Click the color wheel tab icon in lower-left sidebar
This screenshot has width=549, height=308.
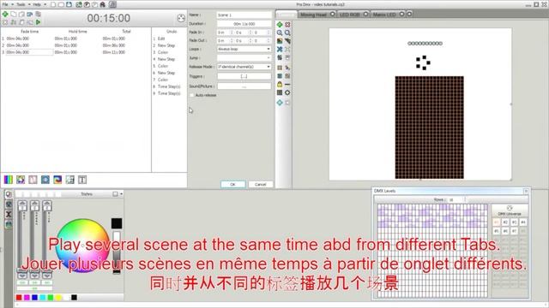click(x=9, y=194)
